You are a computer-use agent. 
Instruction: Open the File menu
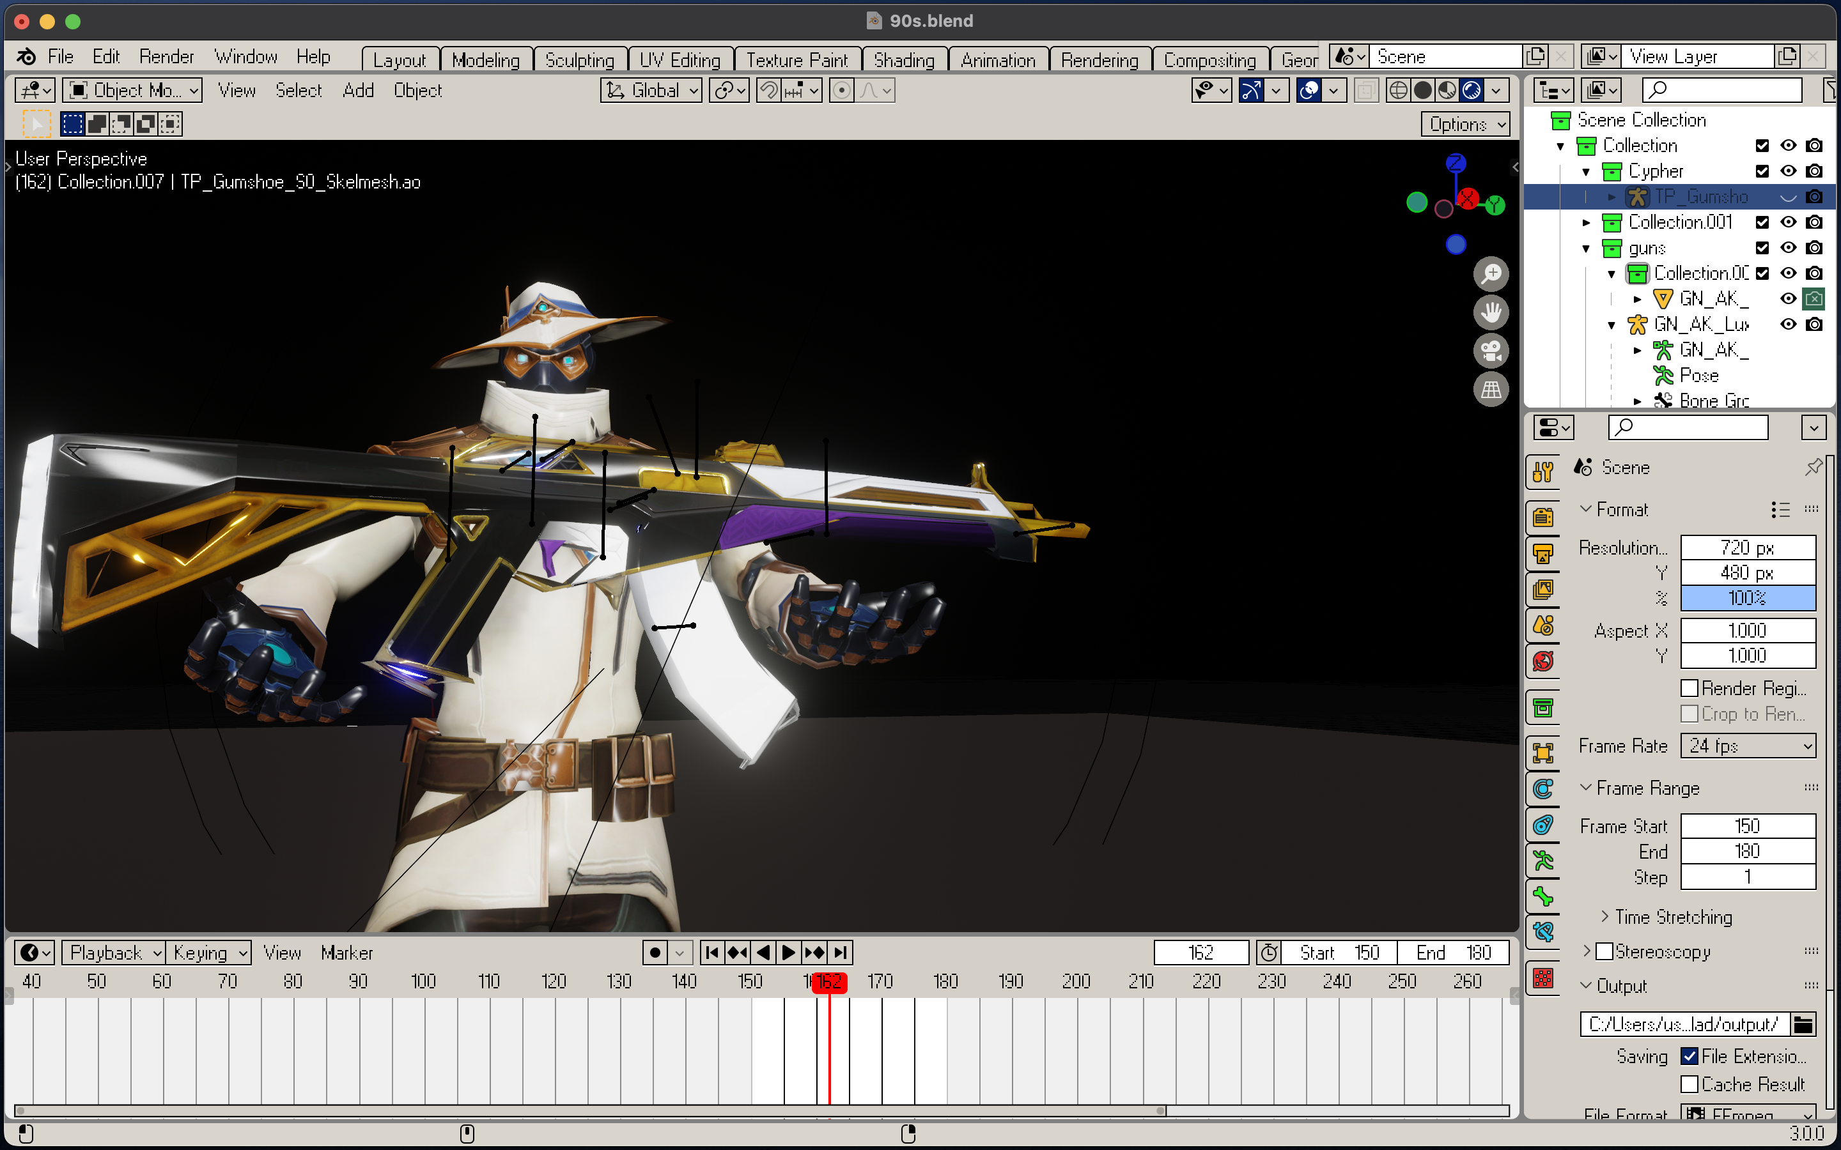pos(60,57)
